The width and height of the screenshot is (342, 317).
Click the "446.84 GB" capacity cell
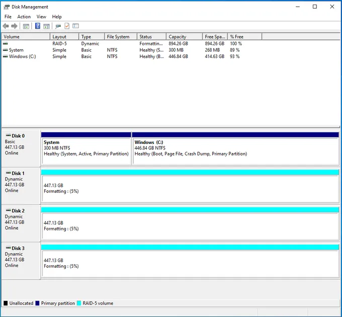tap(178, 56)
